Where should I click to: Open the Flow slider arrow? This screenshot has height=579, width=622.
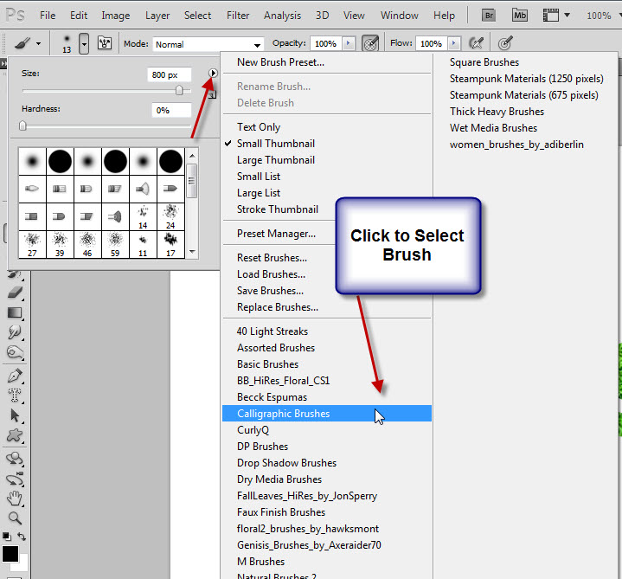click(x=454, y=43)
